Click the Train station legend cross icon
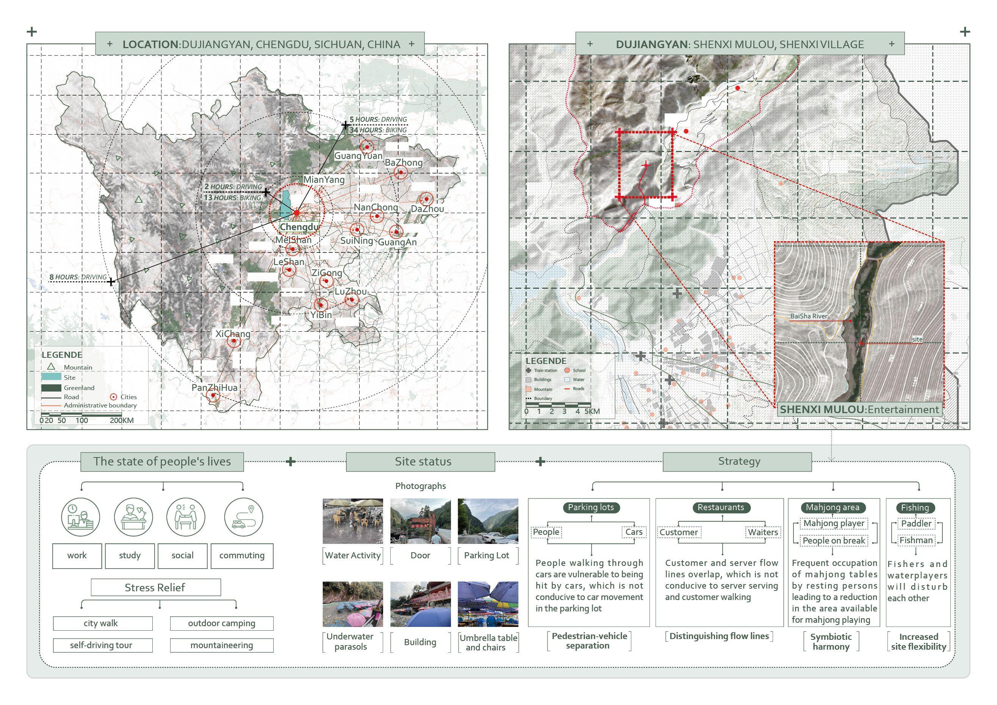 528,371
